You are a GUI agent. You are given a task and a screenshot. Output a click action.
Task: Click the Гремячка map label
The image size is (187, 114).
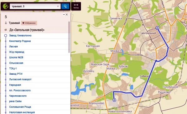tap(116, 18)
